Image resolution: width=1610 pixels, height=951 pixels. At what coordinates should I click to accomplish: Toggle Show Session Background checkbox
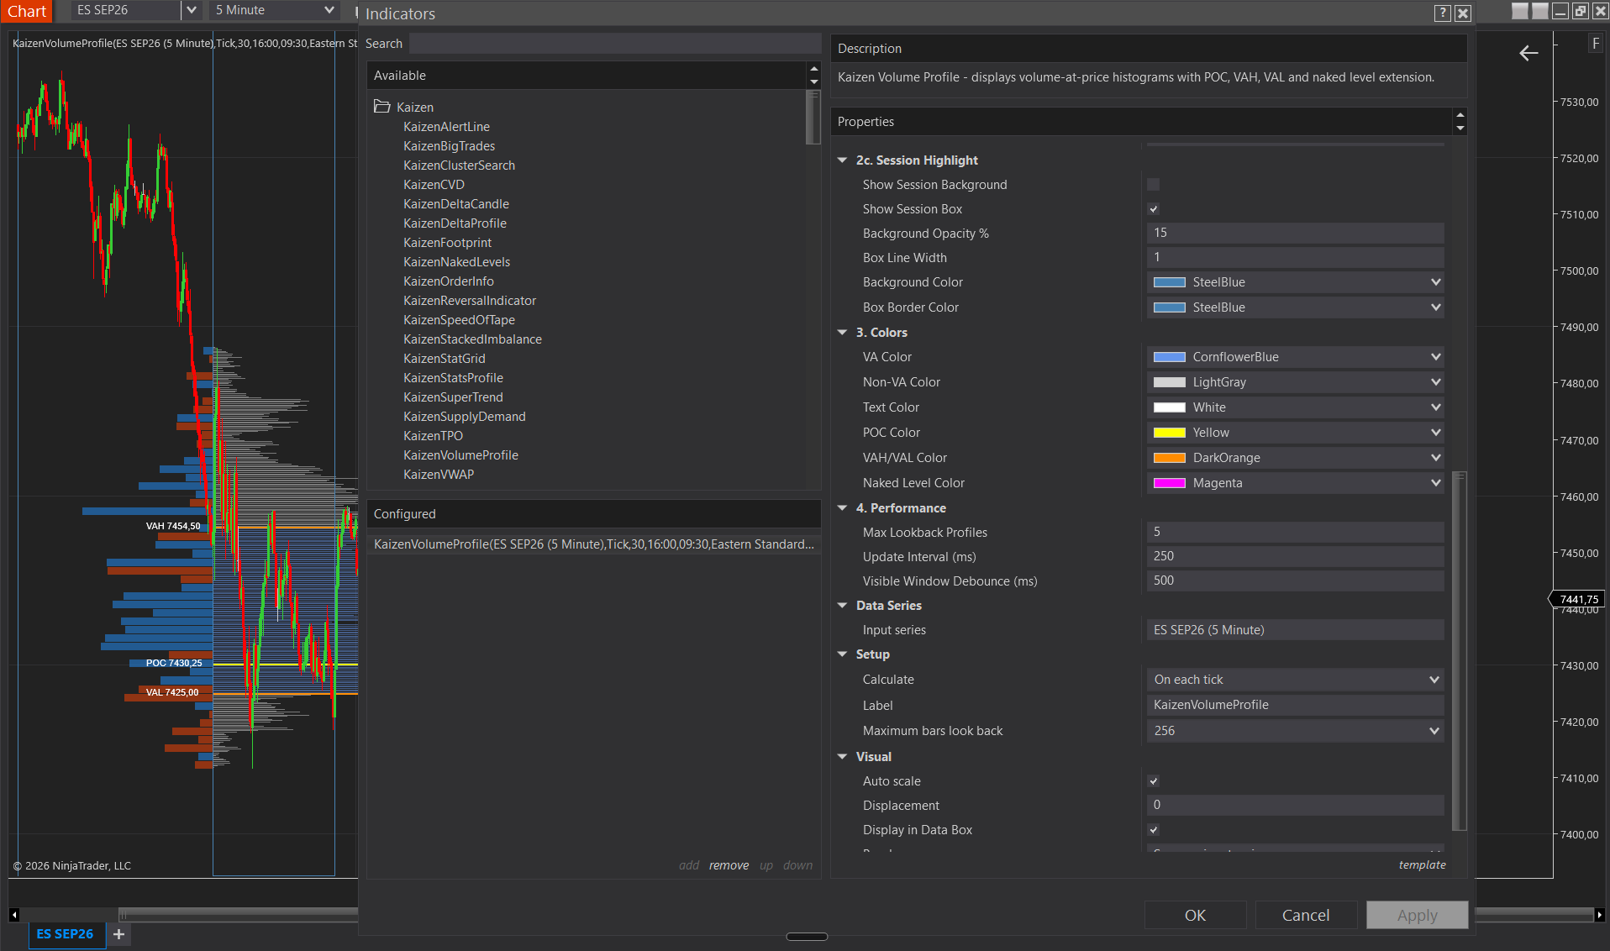tap(1154, 185)
